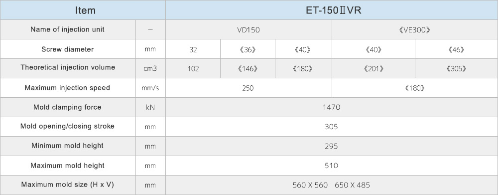The width and height of the screenshot is (498, 195).
Task: Select the screw diameter 32 cell
Action: click(x=193, y=49)
